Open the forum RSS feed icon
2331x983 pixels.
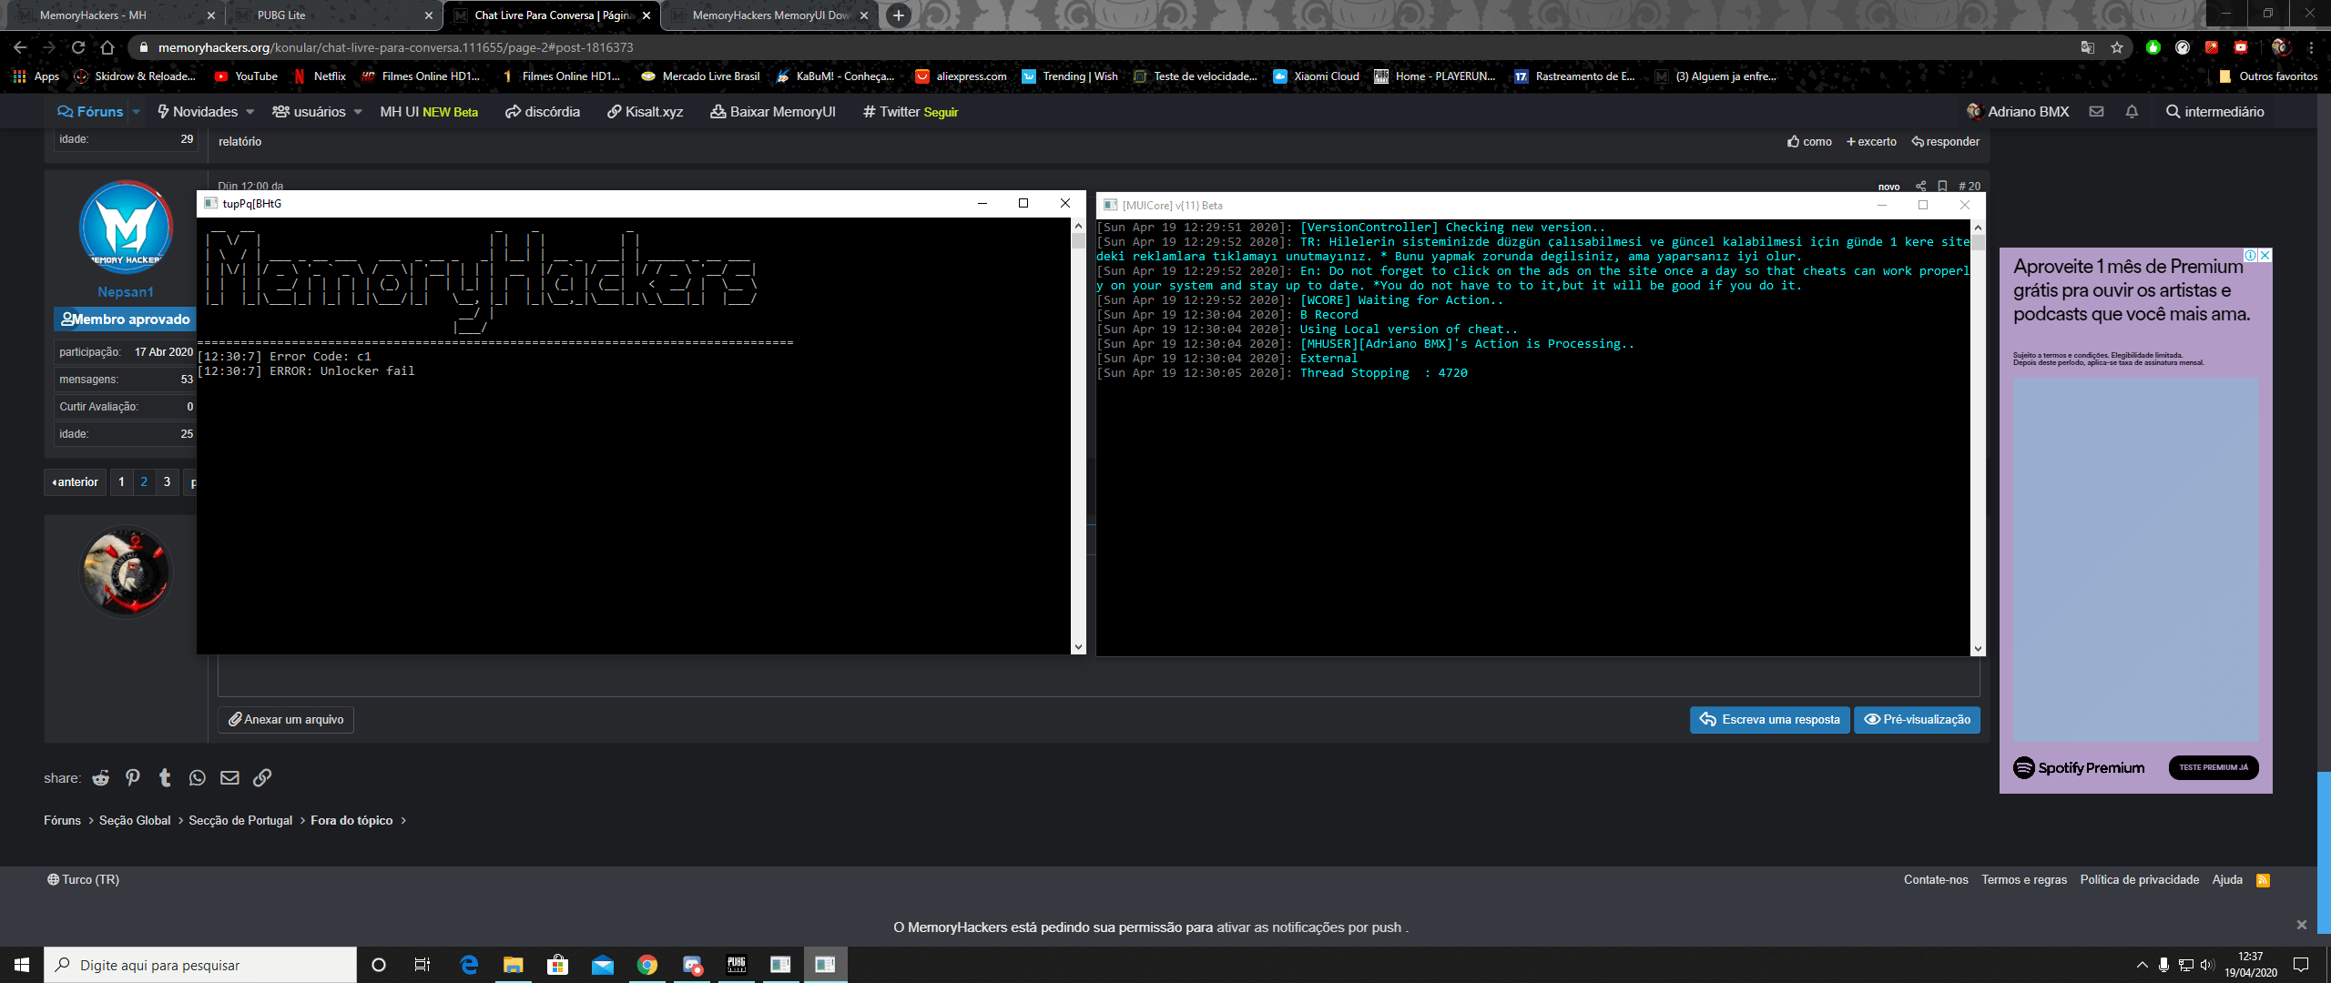[x=2263, y=880]
